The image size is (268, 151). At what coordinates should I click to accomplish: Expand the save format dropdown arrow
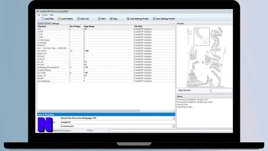coord(174,118)
